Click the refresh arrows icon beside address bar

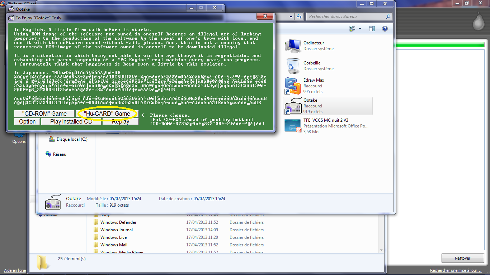[299, 16]
